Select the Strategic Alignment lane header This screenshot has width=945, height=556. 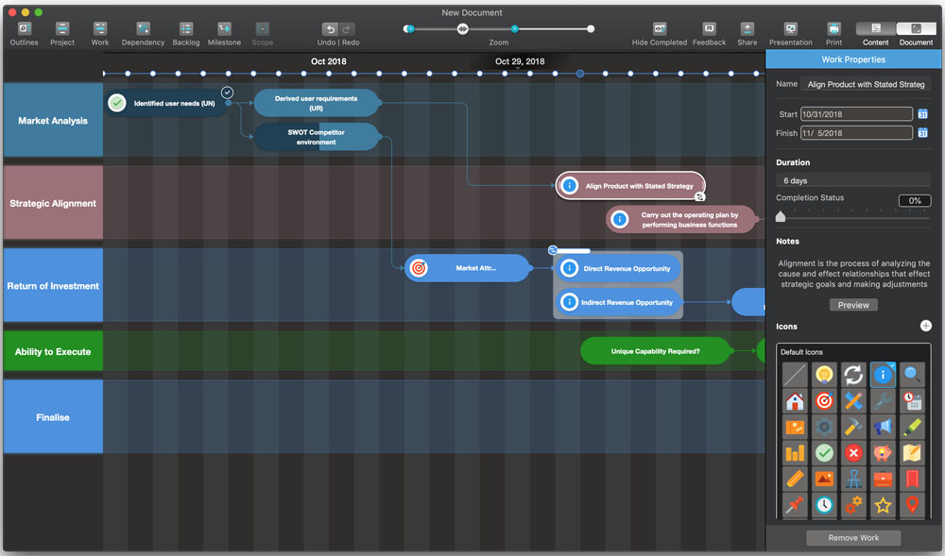(x=53, y=203)
